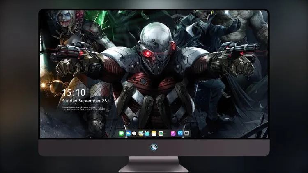Click the skull logo on the monitor chin

(x=154, y=148)
